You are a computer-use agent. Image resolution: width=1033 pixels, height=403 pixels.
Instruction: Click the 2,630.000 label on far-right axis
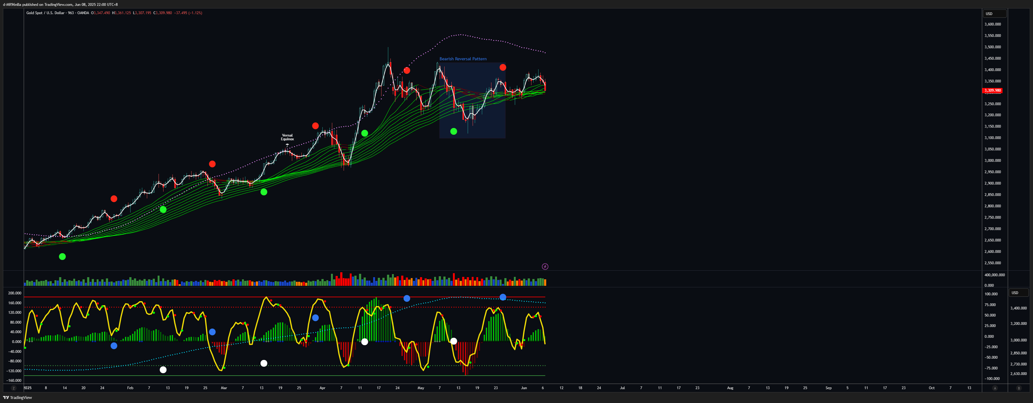tap(1019, 374)
